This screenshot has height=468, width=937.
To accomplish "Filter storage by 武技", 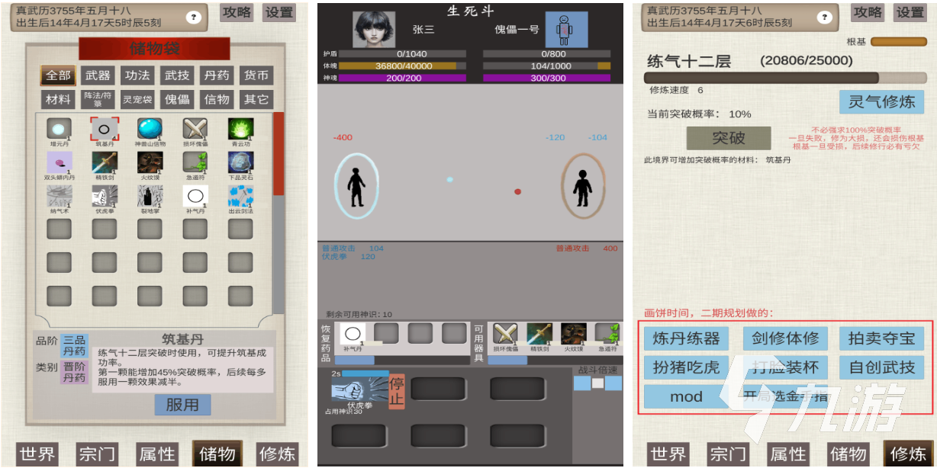I will [177, 75].
